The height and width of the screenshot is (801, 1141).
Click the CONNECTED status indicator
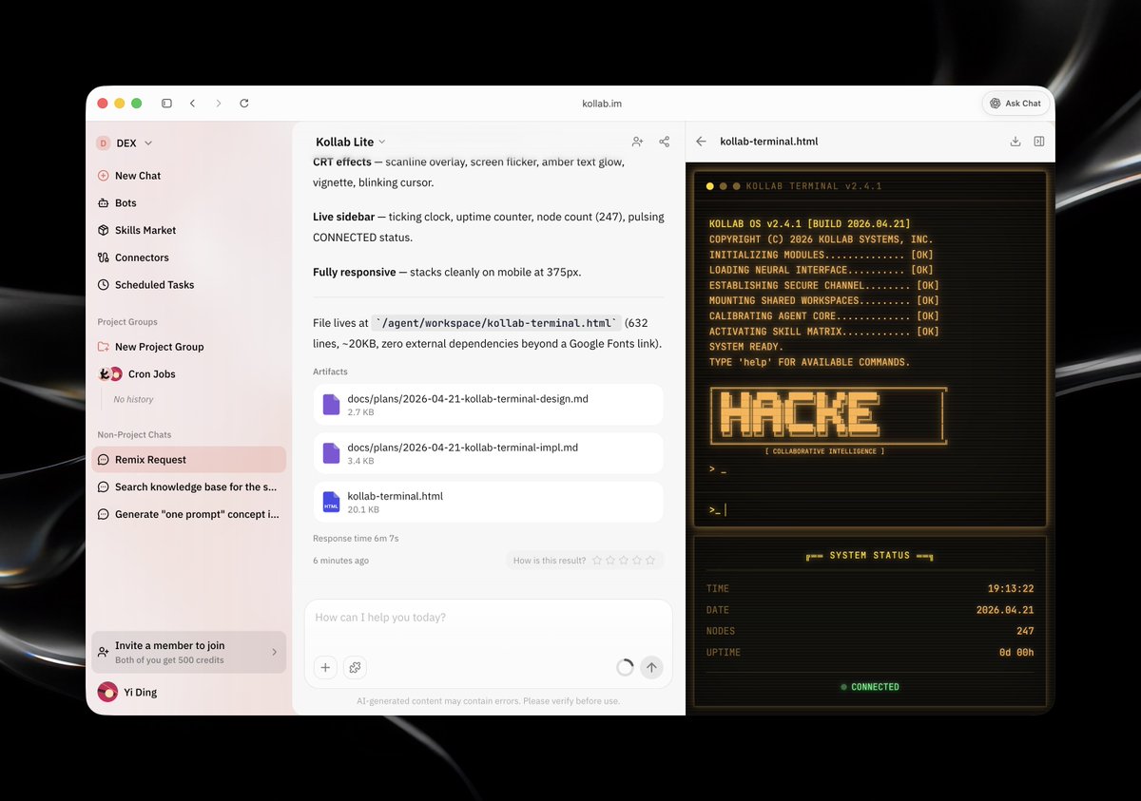pyautogui.click(x=870, y=687)
